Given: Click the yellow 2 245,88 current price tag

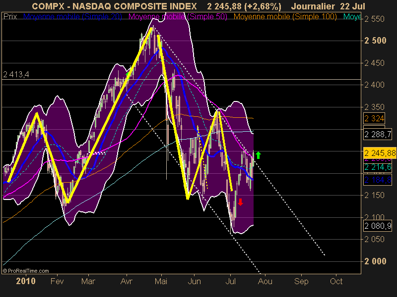Looking at the screenshot, I should click(x=380, y=153).
